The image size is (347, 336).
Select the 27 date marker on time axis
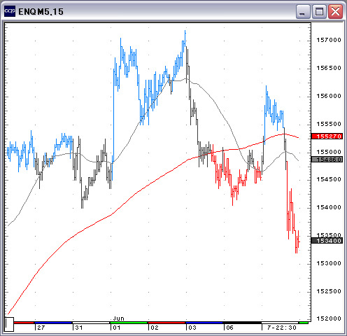click(41, 328)
